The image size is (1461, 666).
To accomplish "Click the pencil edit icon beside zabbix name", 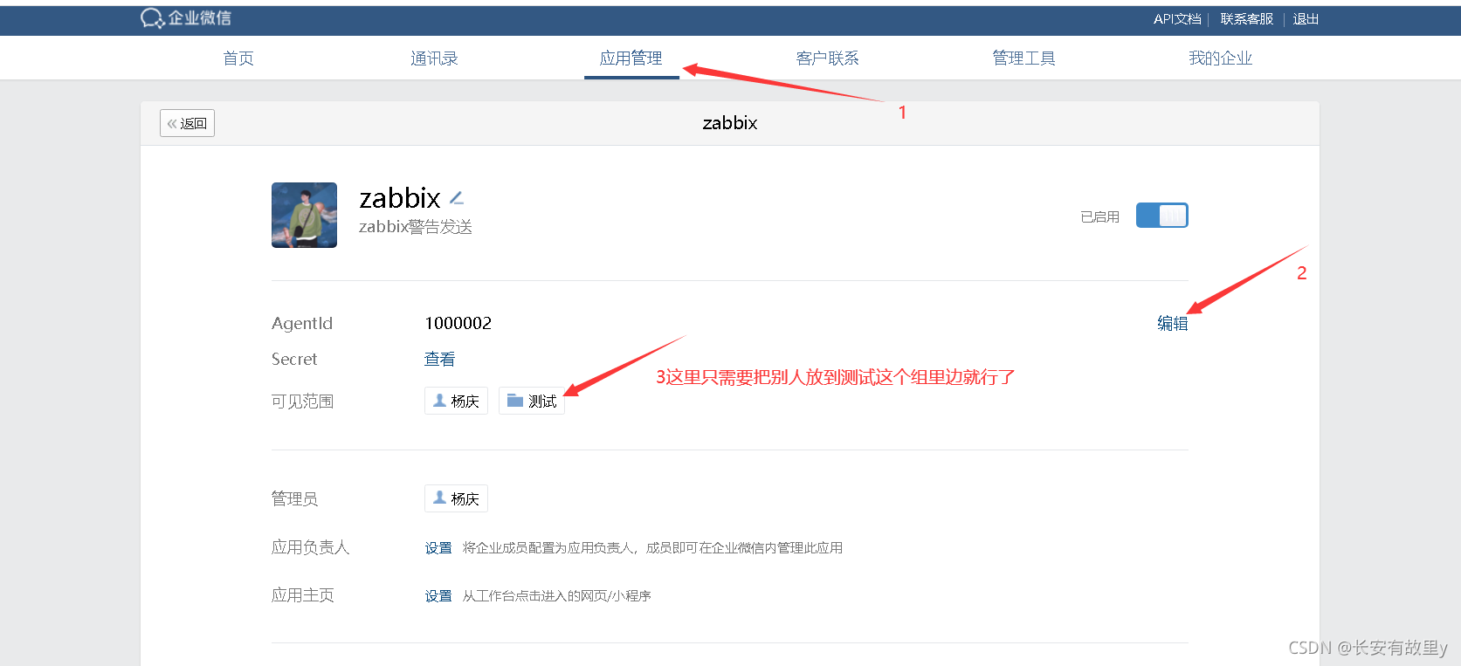I will click(457, 198).
